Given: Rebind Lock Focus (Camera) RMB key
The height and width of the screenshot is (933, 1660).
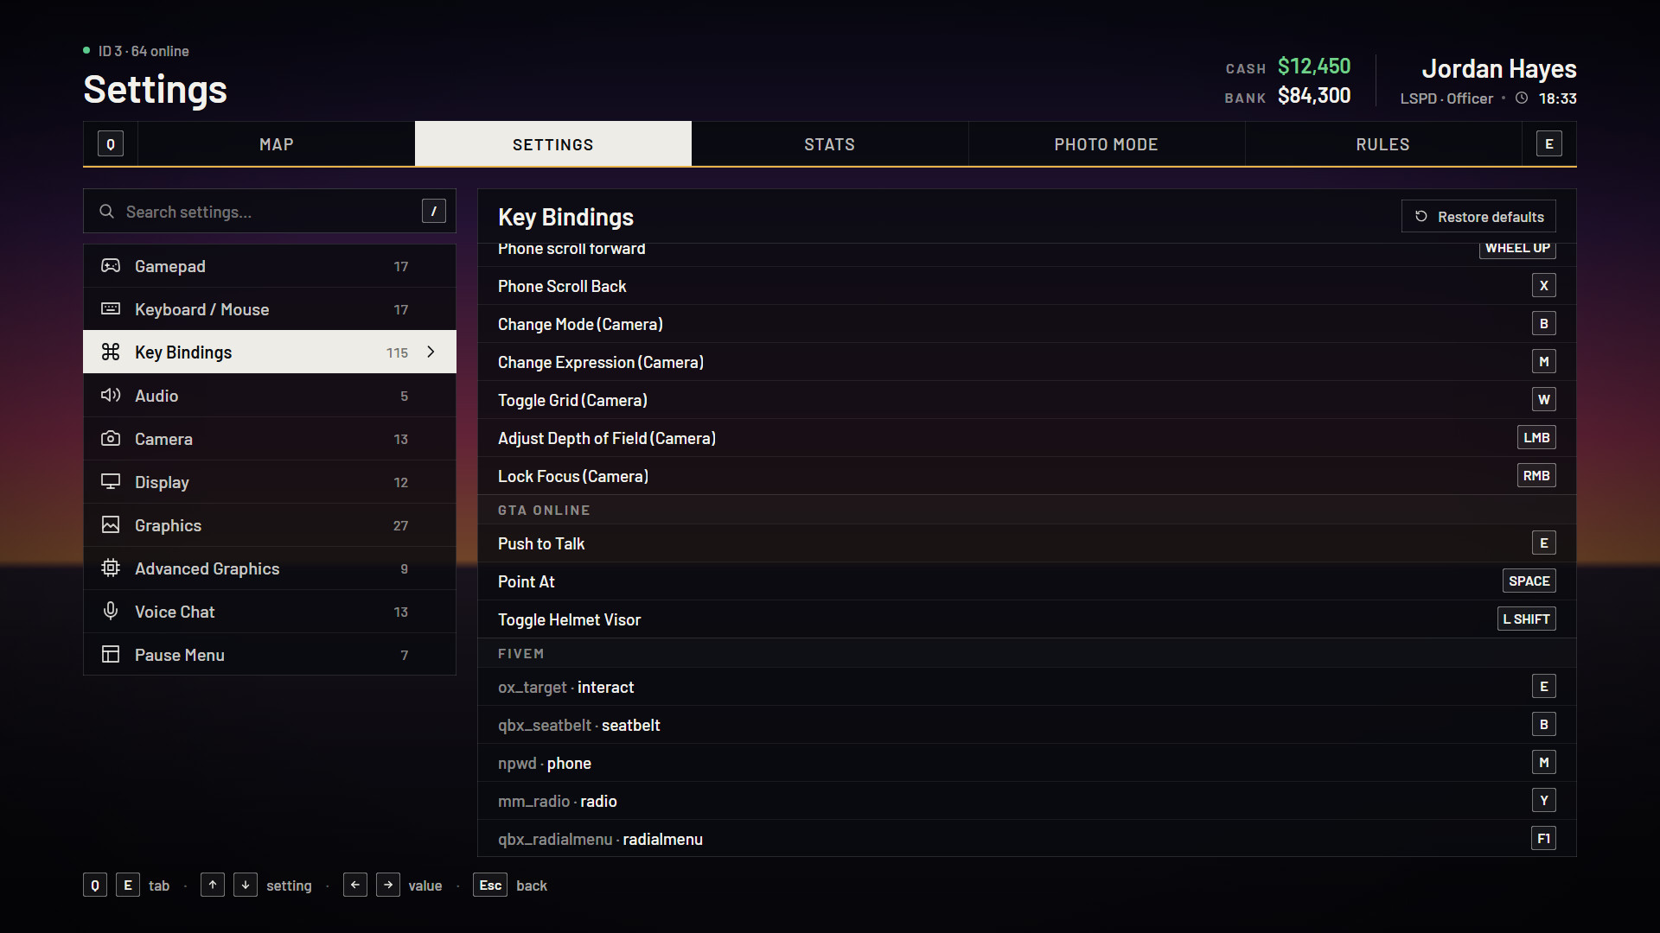Looking at the screenshot, I should coord(1536,476).
